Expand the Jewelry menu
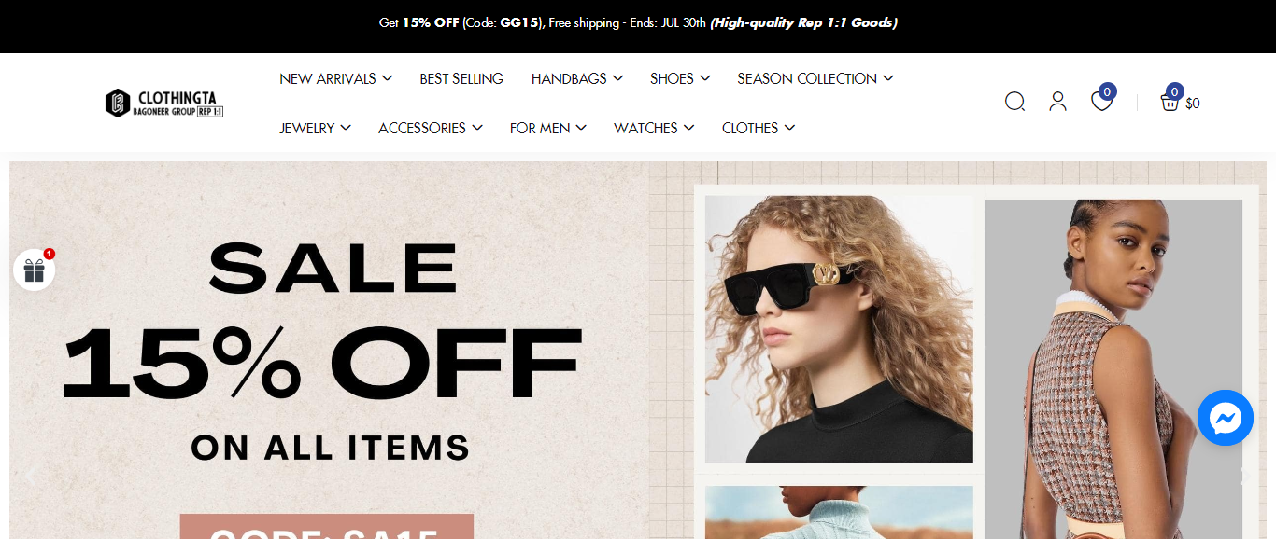1276x539 pixels. (x=315, y=128)
